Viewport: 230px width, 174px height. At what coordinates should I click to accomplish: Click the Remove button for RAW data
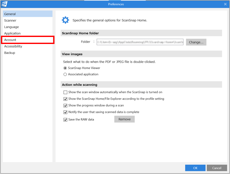point(124,119)
